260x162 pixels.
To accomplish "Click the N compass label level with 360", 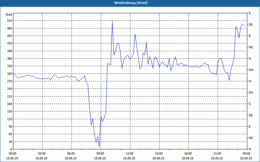I will pyautogui.click(x=250, y=59).
